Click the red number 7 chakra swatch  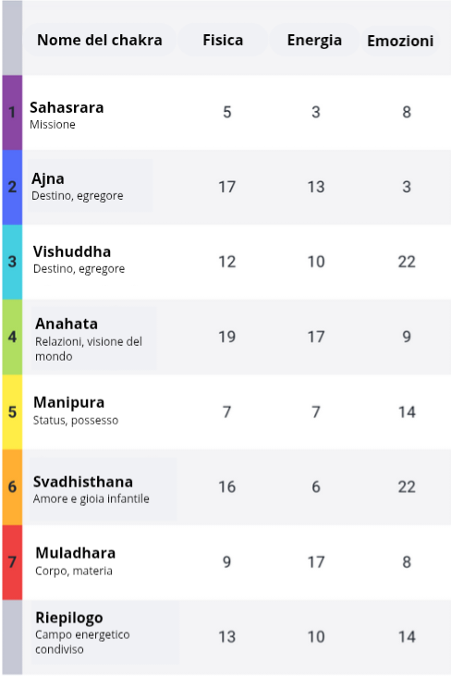click(x=12, y=562)
